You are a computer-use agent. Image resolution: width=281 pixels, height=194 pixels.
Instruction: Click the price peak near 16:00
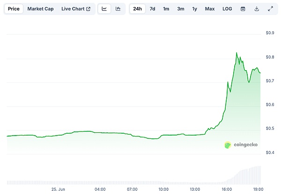point(237,53)
